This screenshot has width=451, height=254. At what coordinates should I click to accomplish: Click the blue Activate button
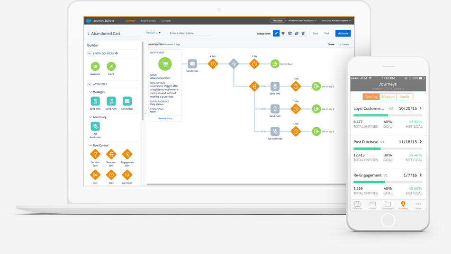pyautogui.click(x=343, y=34)
